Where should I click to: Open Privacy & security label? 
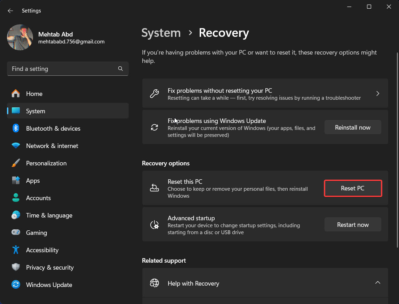50,268
